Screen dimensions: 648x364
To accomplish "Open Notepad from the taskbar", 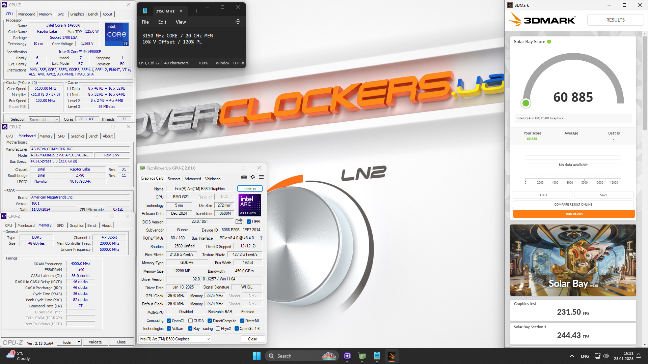I will 377,356.
